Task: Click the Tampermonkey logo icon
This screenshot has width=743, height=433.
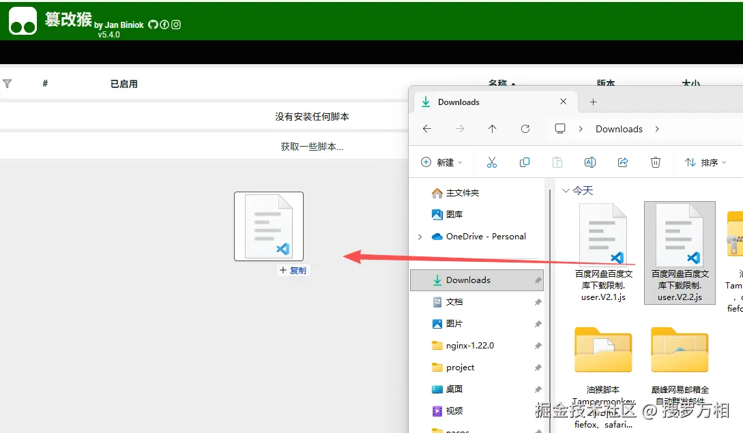Action: point(23,21)
